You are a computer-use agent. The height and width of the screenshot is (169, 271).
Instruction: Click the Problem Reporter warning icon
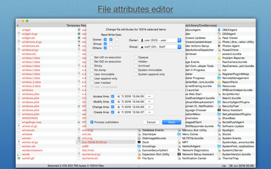click(x=219, y=58)
